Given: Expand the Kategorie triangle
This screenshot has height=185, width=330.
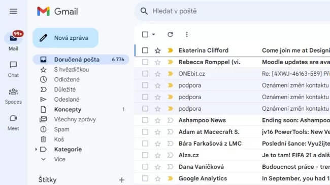Looking at the screenshot, I should coord(36,149).
